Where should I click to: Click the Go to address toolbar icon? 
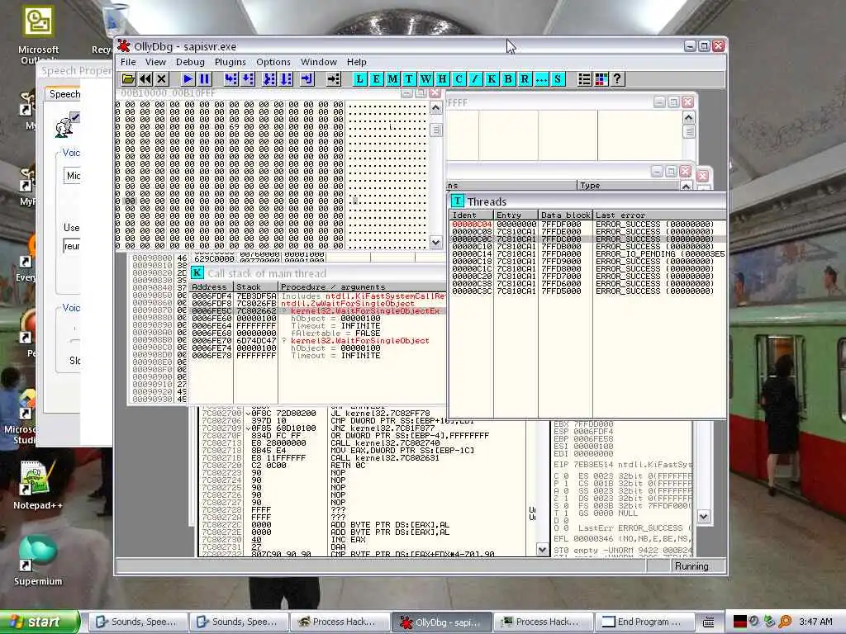coord(334,79)
